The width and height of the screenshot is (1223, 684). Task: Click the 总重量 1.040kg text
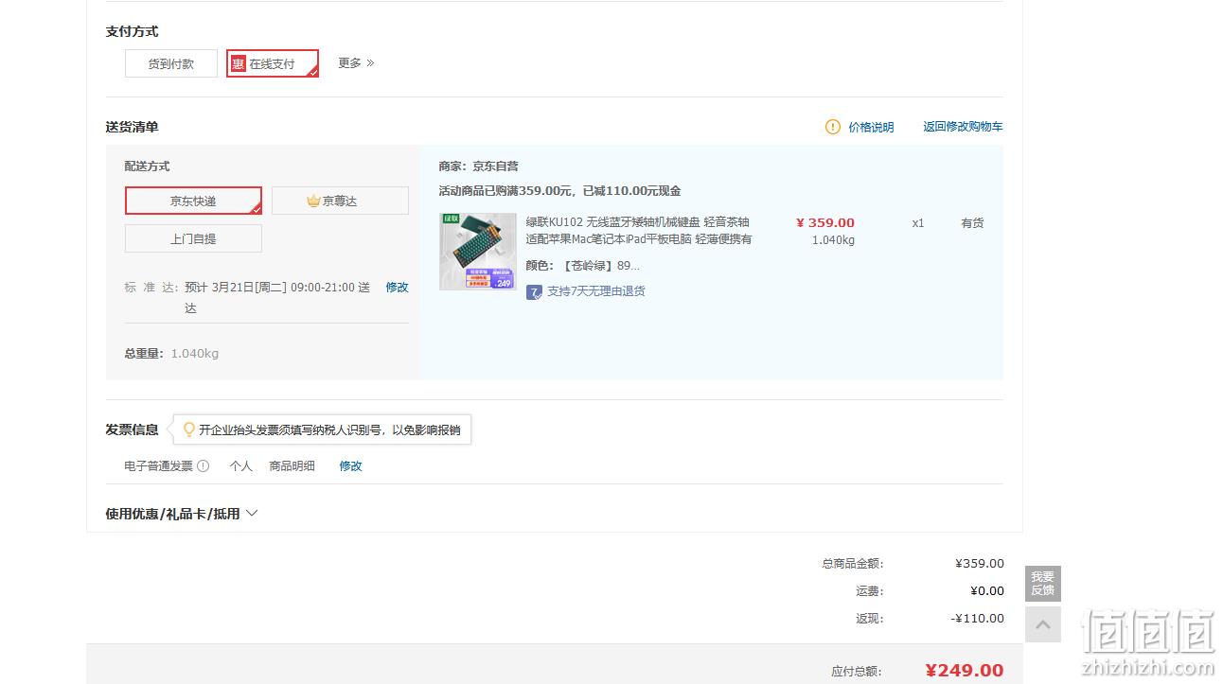pos(171,354)
